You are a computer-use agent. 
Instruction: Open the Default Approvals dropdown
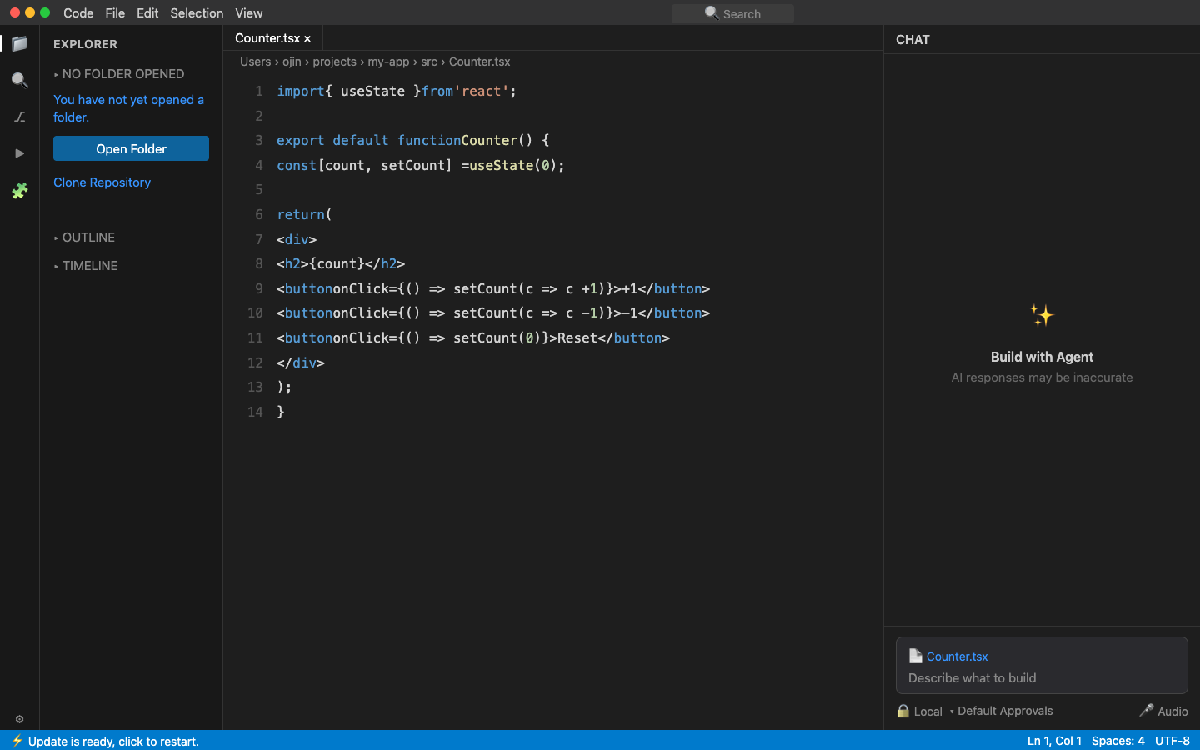[1004, 711]
